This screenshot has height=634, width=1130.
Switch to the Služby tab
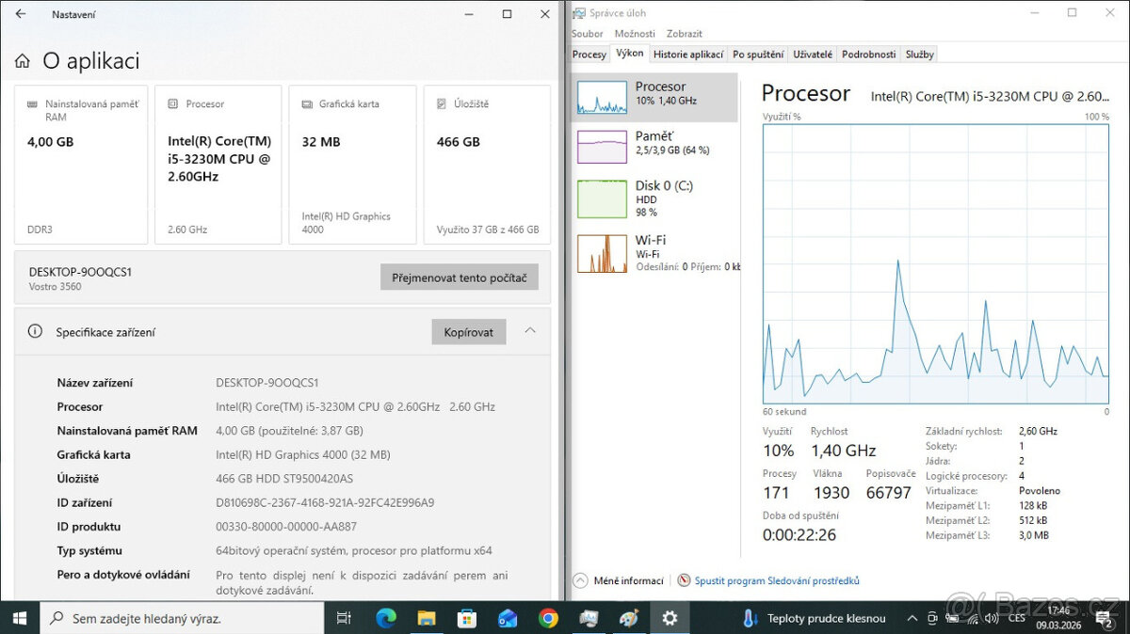tap(919, 54)
